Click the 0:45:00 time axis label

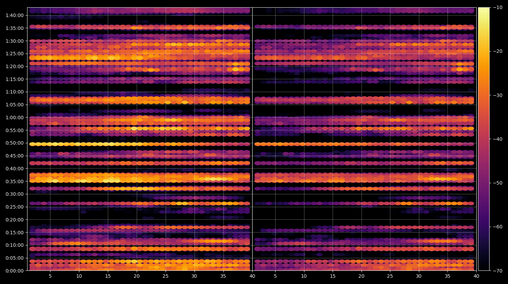click(15, 156)
